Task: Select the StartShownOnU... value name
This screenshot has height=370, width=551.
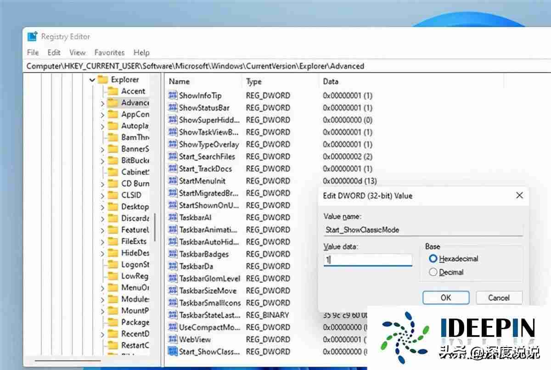Action: coord(209,205)
